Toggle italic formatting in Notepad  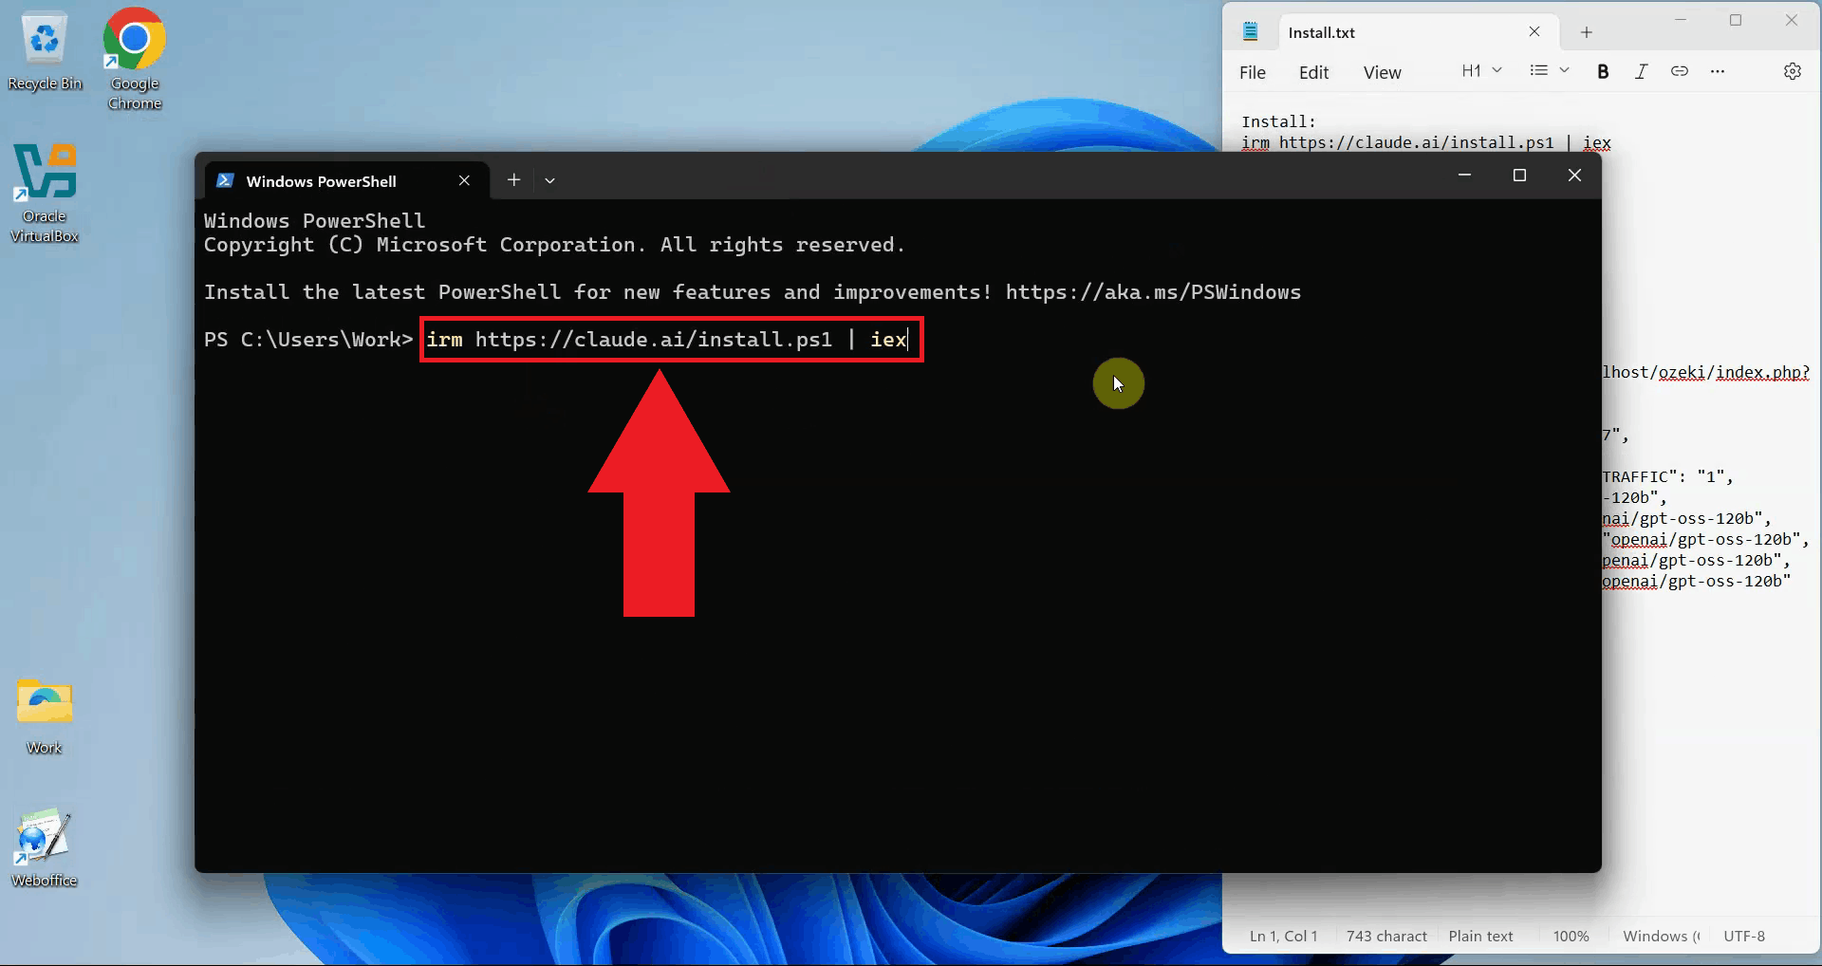1641,72
